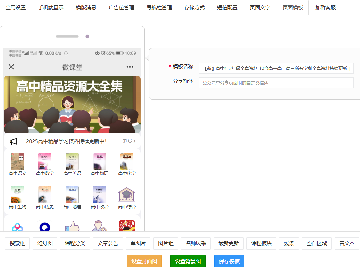360x267 pixels.
Task: Click the 保存模板 button
Action: [x=229, y=261]
